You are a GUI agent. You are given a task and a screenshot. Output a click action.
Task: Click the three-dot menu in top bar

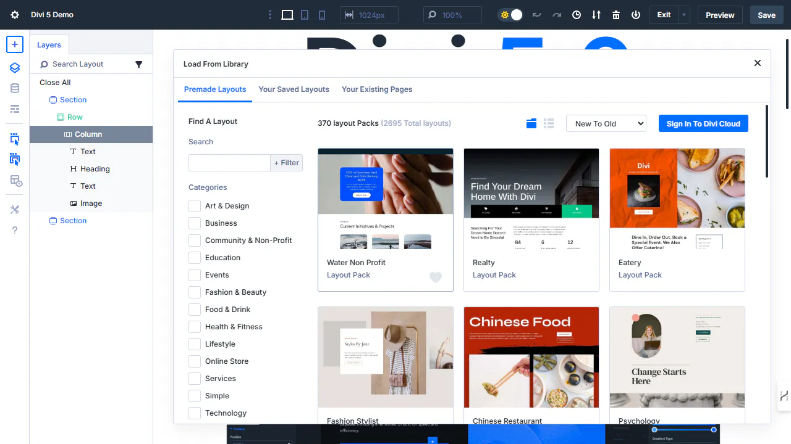pyautogui.click(x=269, y=15)
